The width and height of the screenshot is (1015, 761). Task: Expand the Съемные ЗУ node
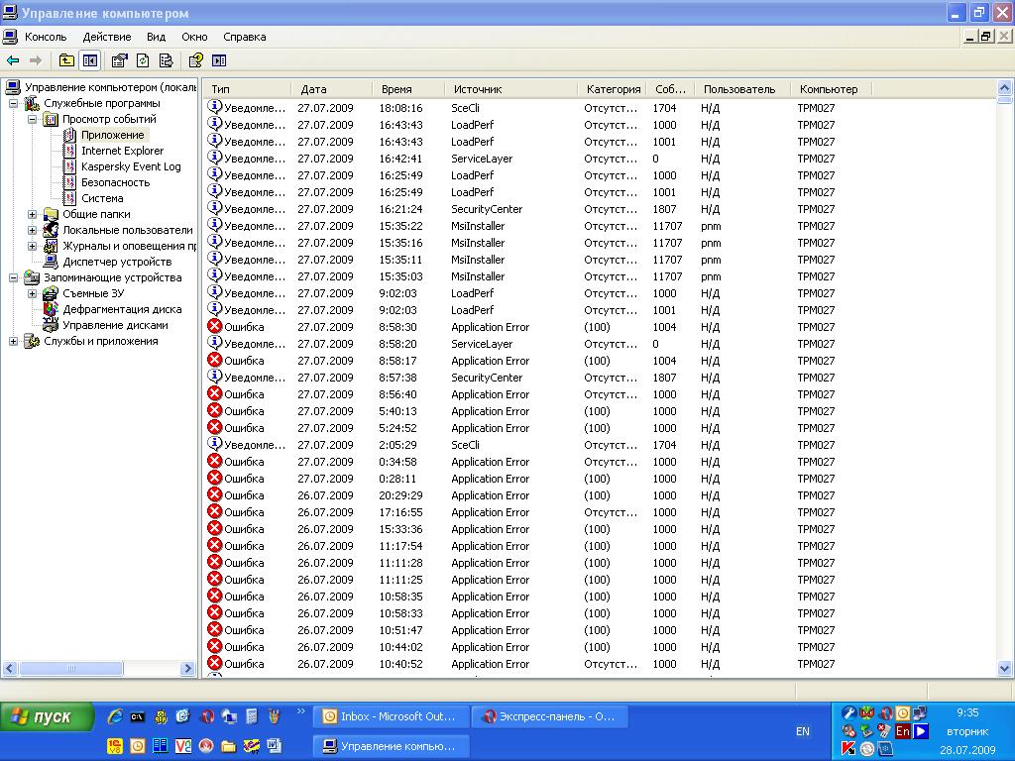click(32, 293)
